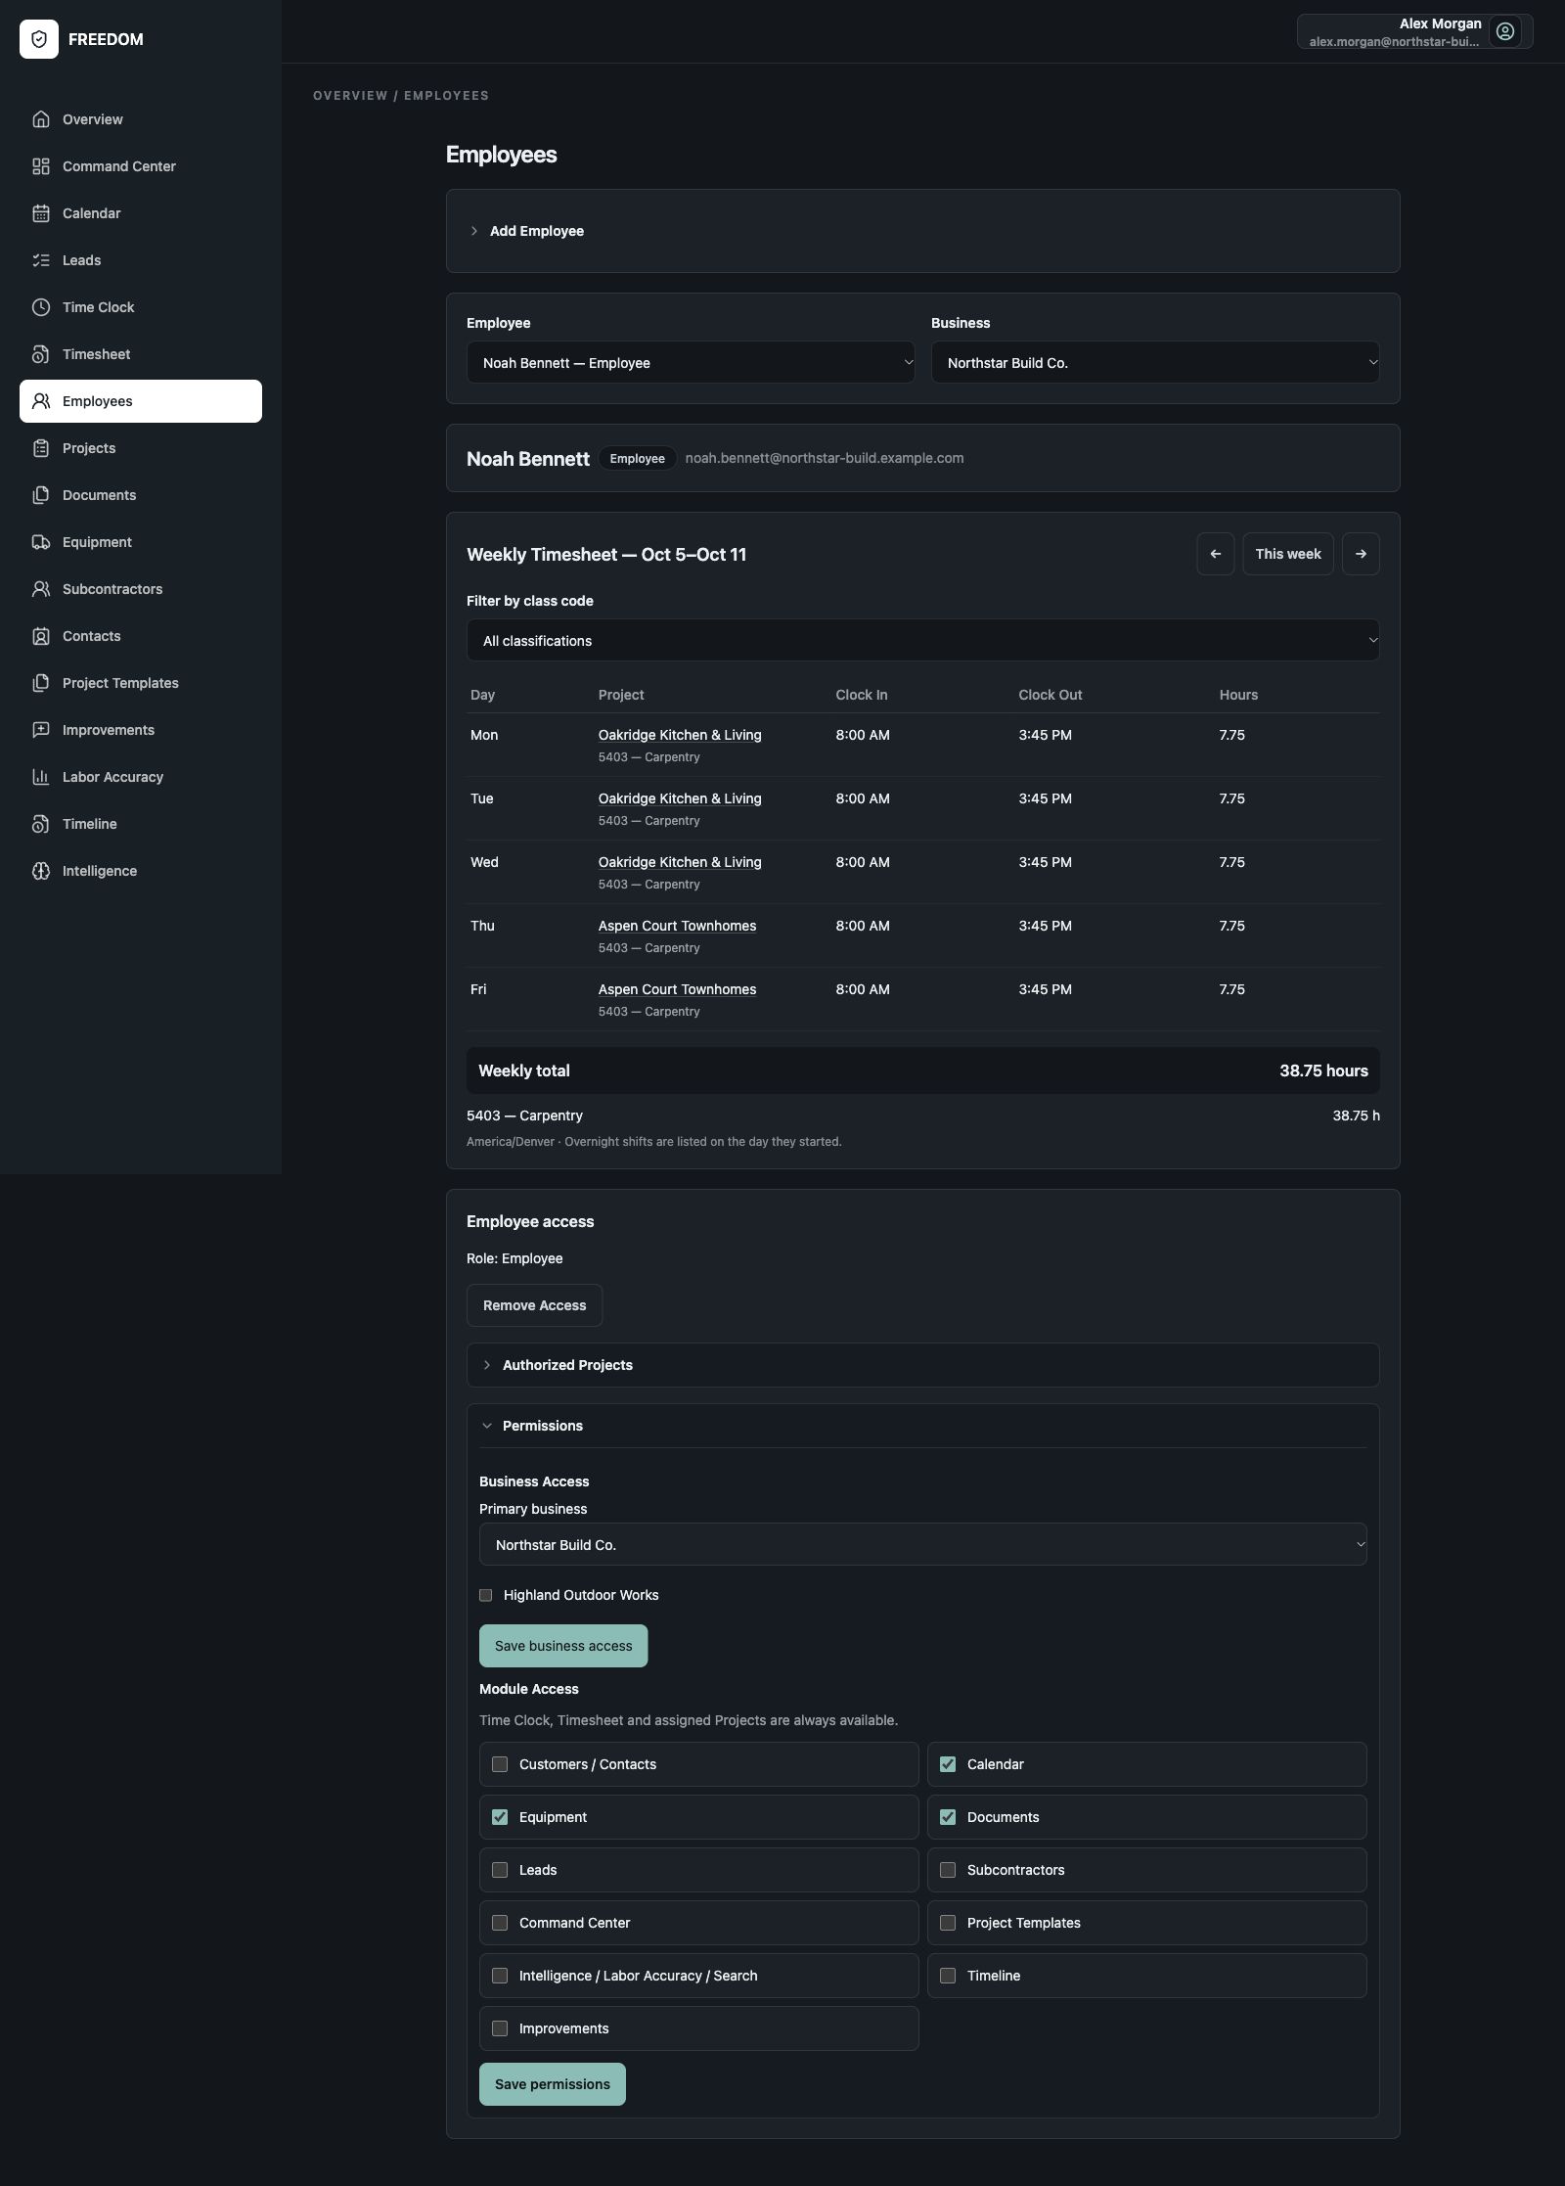Viewport: 1565px width, 2186px height.
Task: Expand the Authorized Projects section
Action: (923, 1365)
